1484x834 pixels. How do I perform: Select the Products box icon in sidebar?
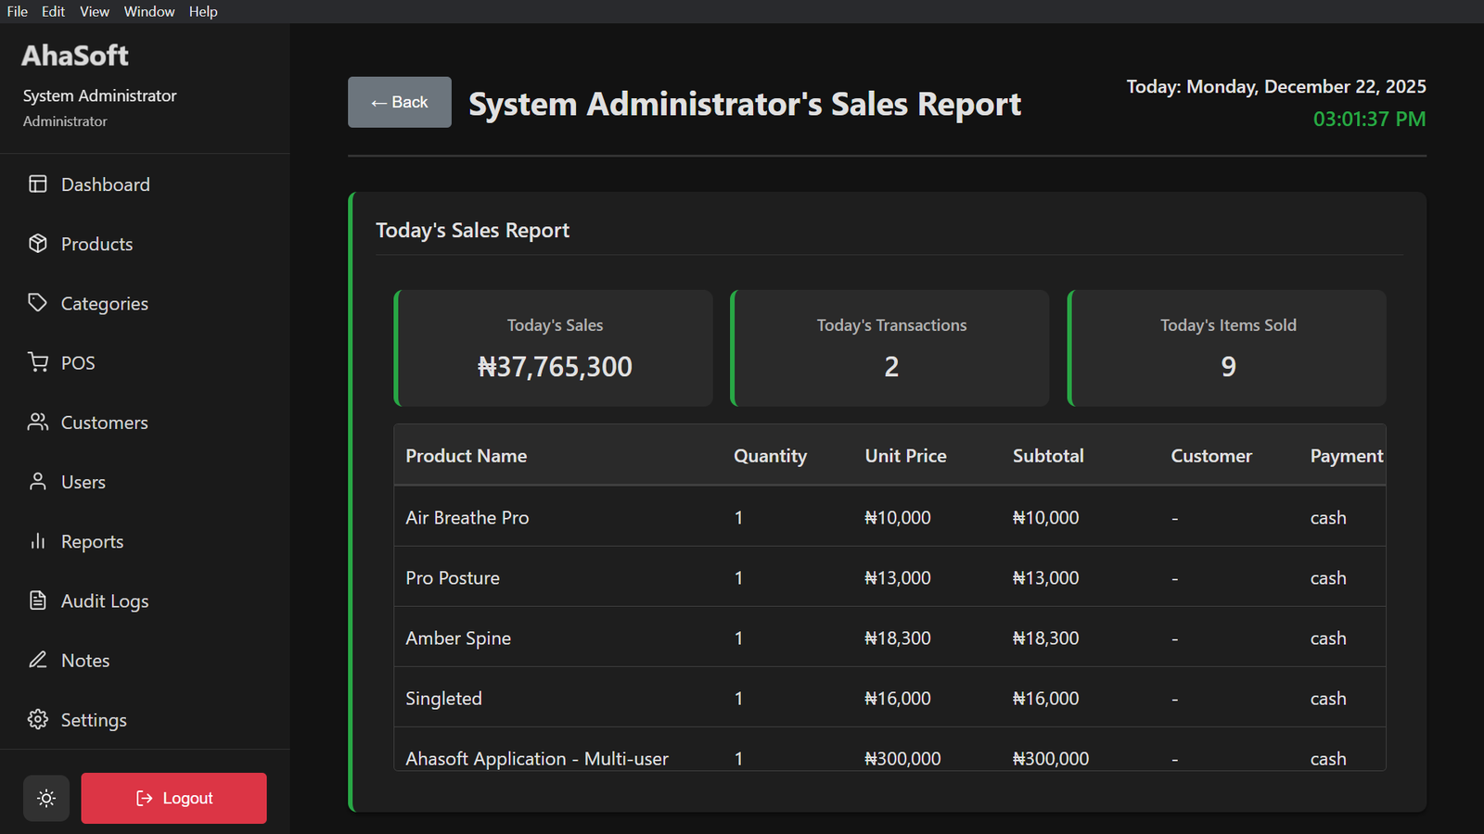pos(38,244)
